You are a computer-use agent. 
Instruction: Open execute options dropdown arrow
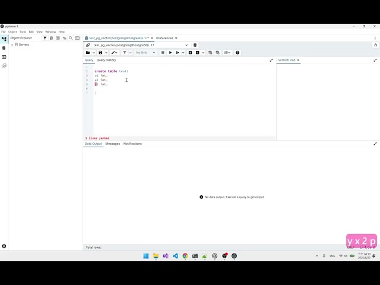(183, 53)
